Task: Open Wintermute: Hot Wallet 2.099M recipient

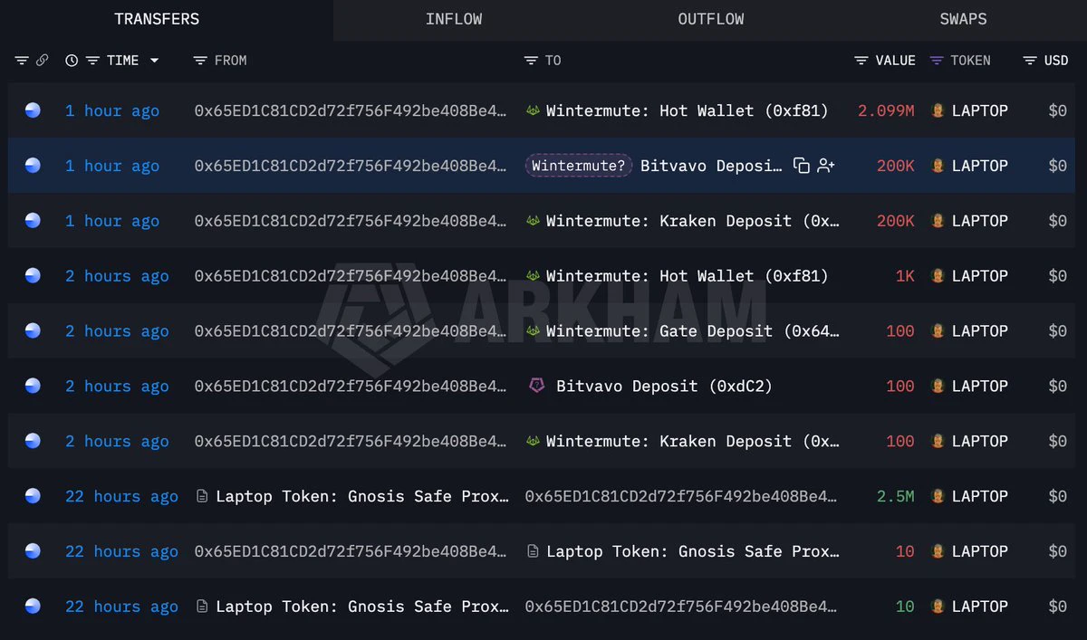Action: pyautogui.click(x=688, y=110)
